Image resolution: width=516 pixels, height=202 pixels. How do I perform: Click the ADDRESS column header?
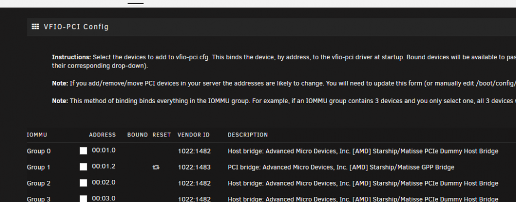[x=102, y=134]
